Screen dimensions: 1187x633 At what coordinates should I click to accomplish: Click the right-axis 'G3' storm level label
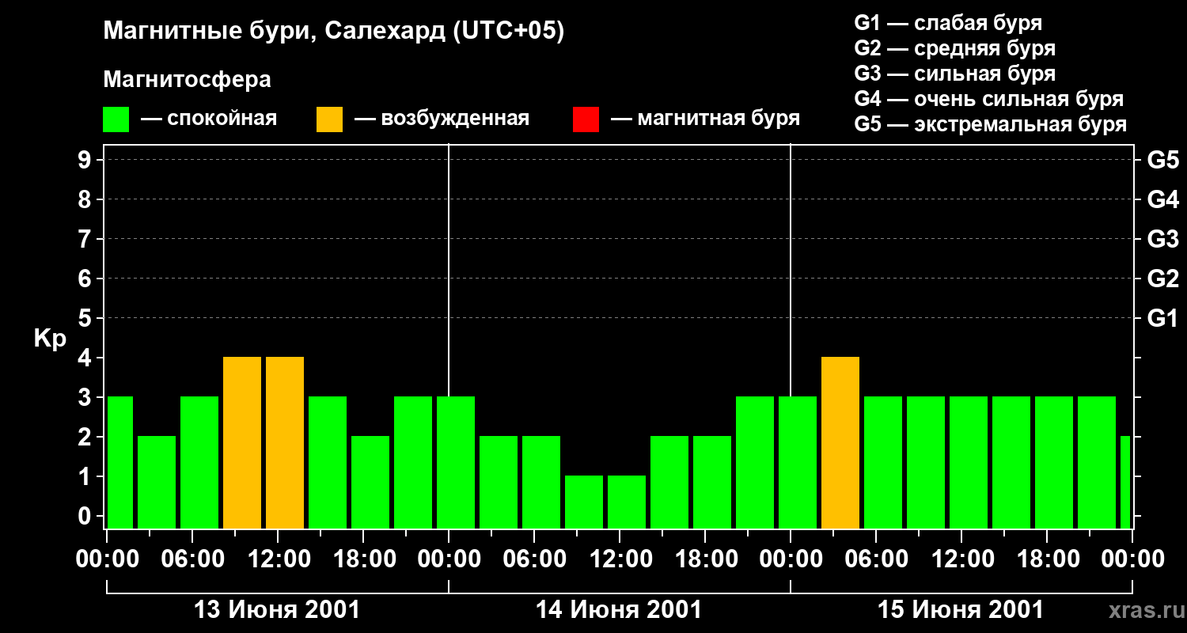pos(1163,240)
